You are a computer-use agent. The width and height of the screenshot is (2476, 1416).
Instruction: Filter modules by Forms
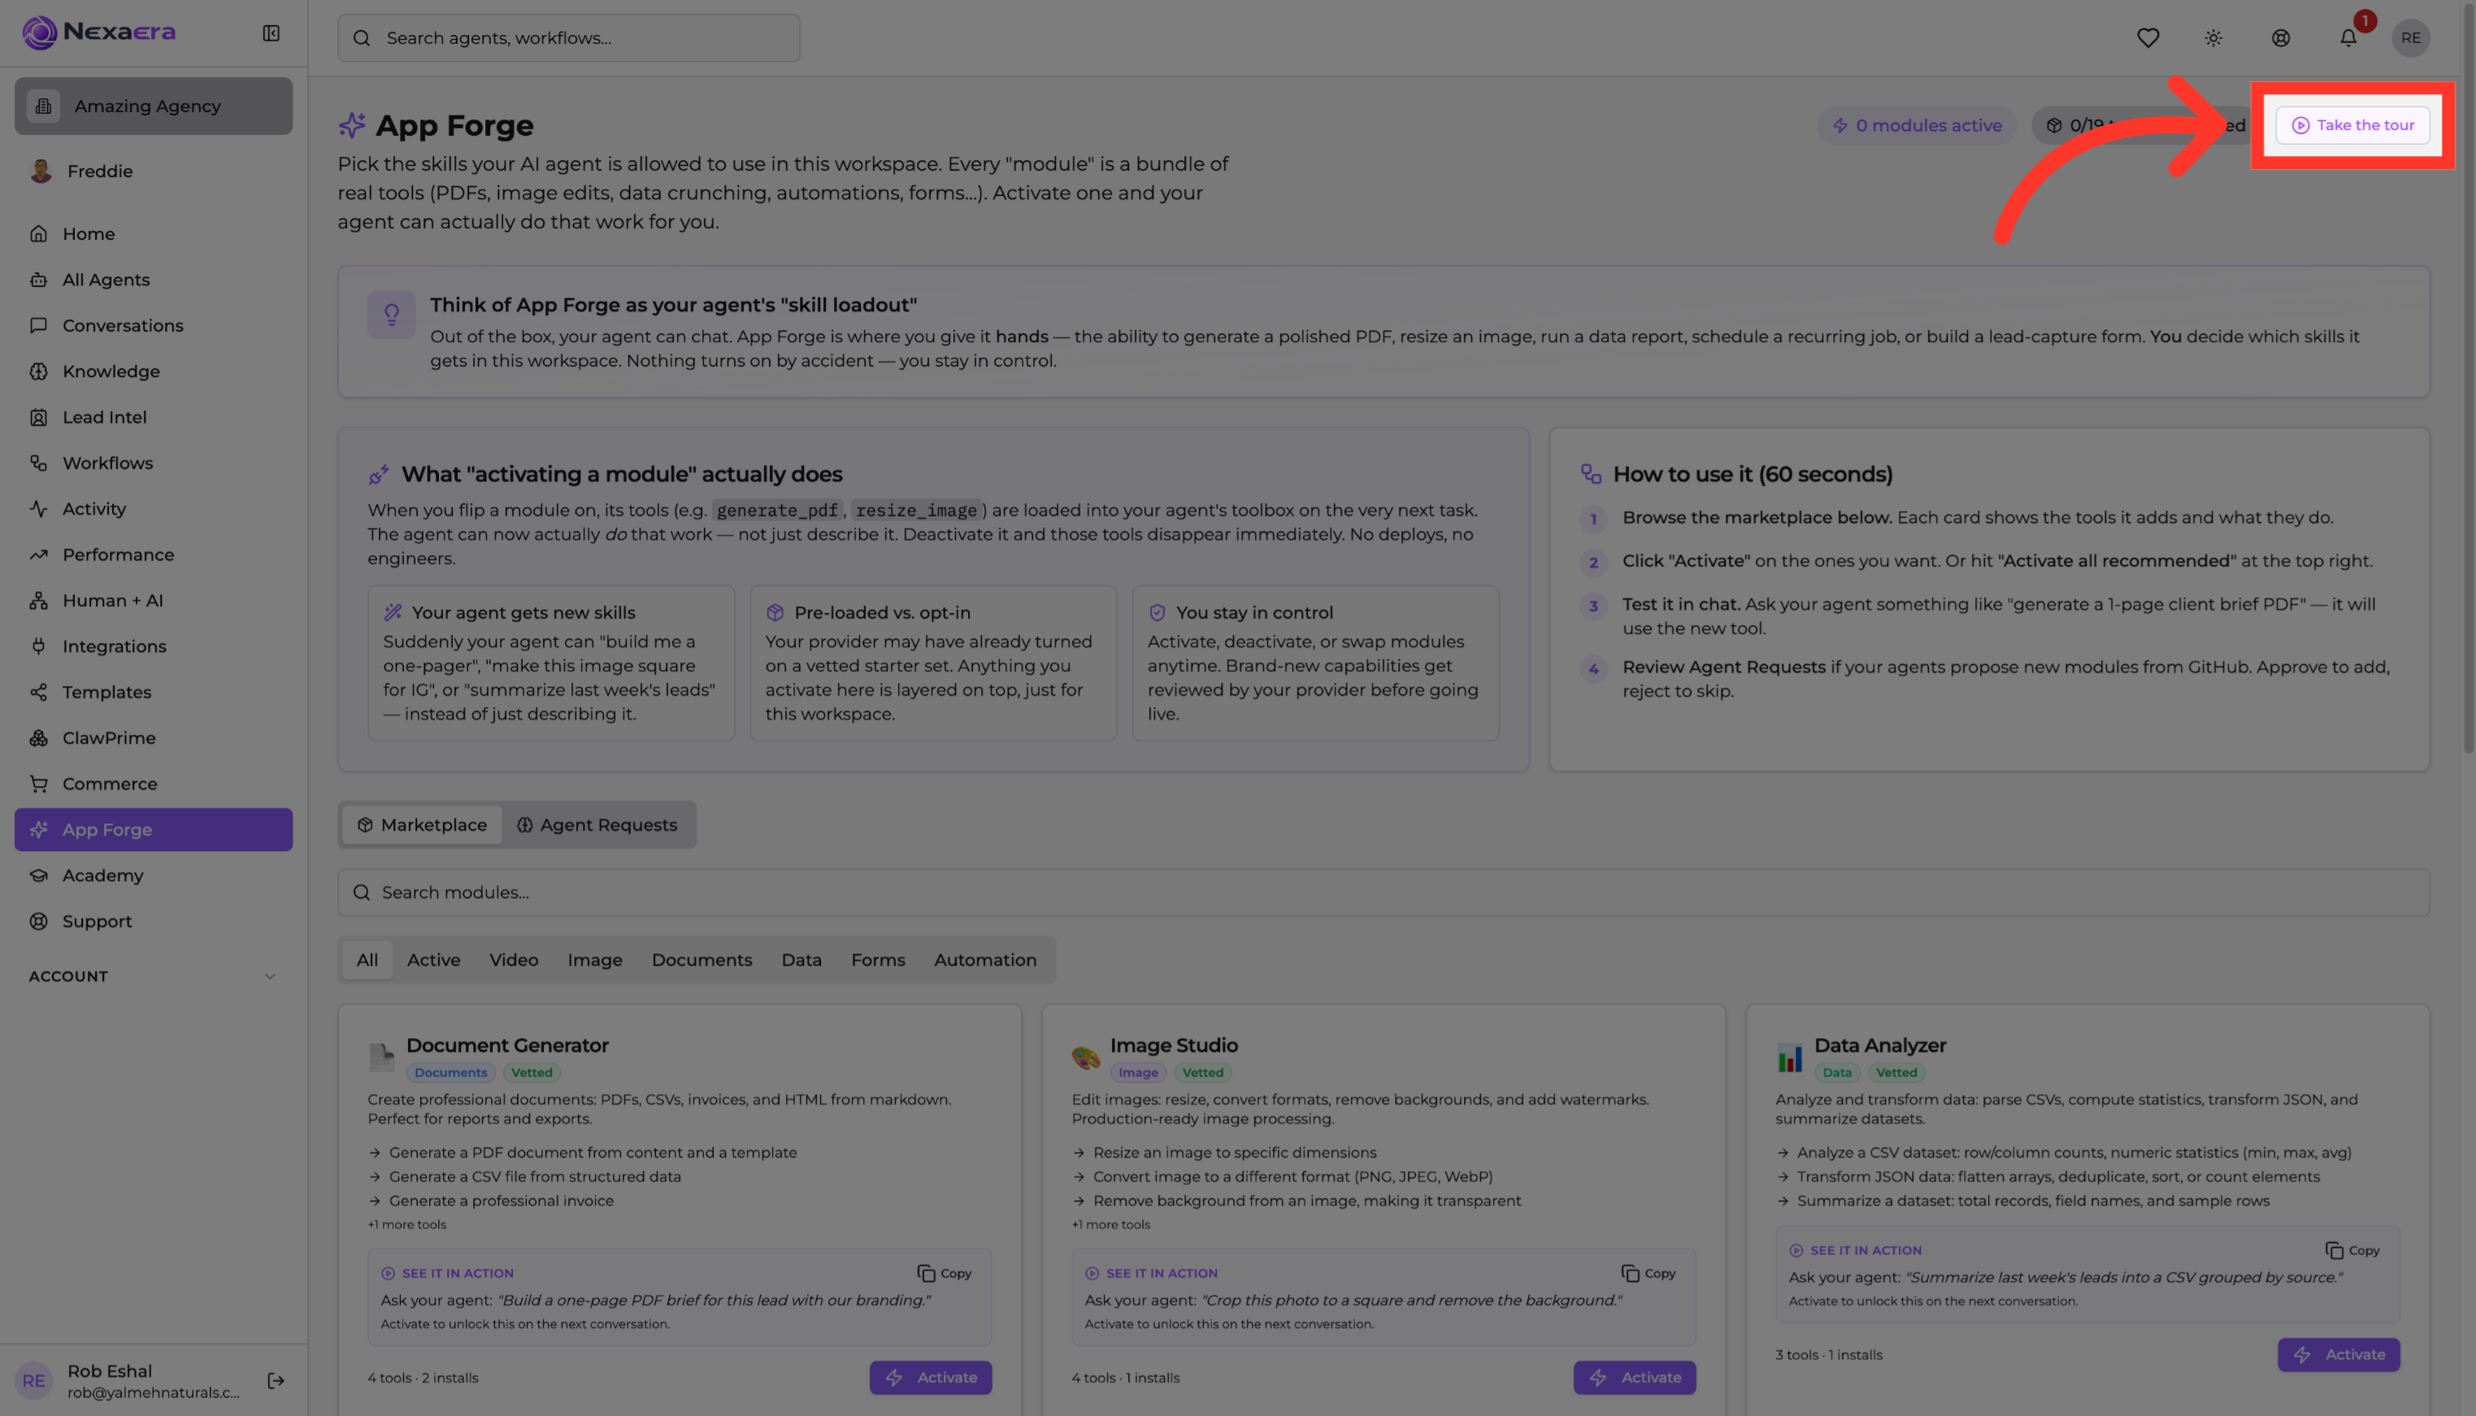[878, 960]
